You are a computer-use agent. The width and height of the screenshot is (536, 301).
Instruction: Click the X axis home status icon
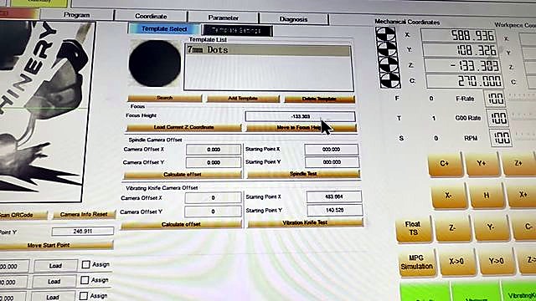coord(385,34)
